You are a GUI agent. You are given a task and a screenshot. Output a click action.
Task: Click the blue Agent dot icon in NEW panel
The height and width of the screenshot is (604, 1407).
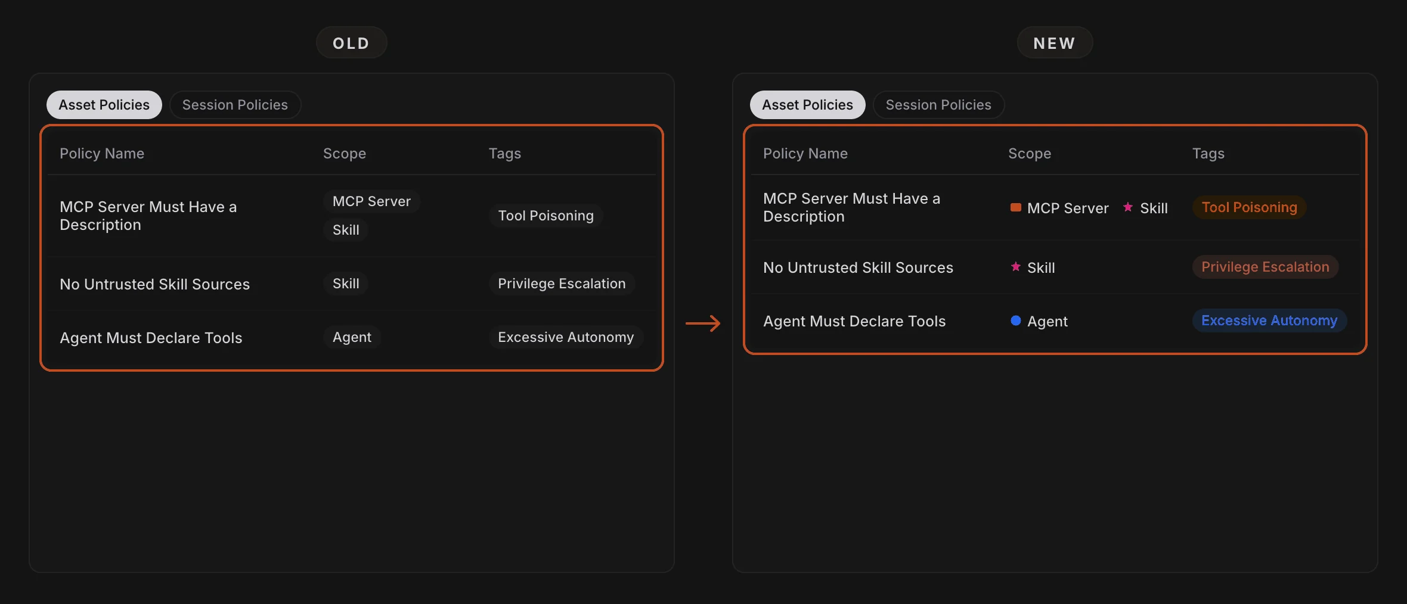pos(1016,320)
